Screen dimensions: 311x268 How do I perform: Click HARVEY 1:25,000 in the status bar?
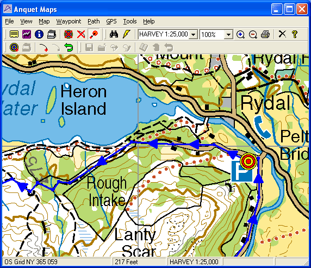pos(194,262)
